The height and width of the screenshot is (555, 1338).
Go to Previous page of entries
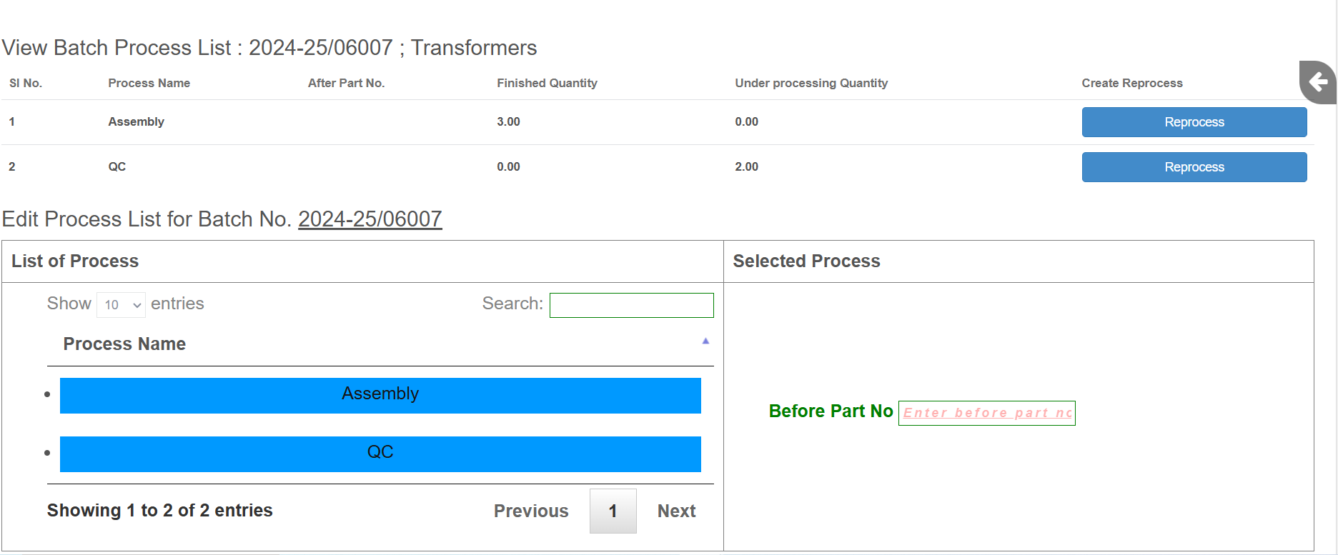click(x=531, y=511)
